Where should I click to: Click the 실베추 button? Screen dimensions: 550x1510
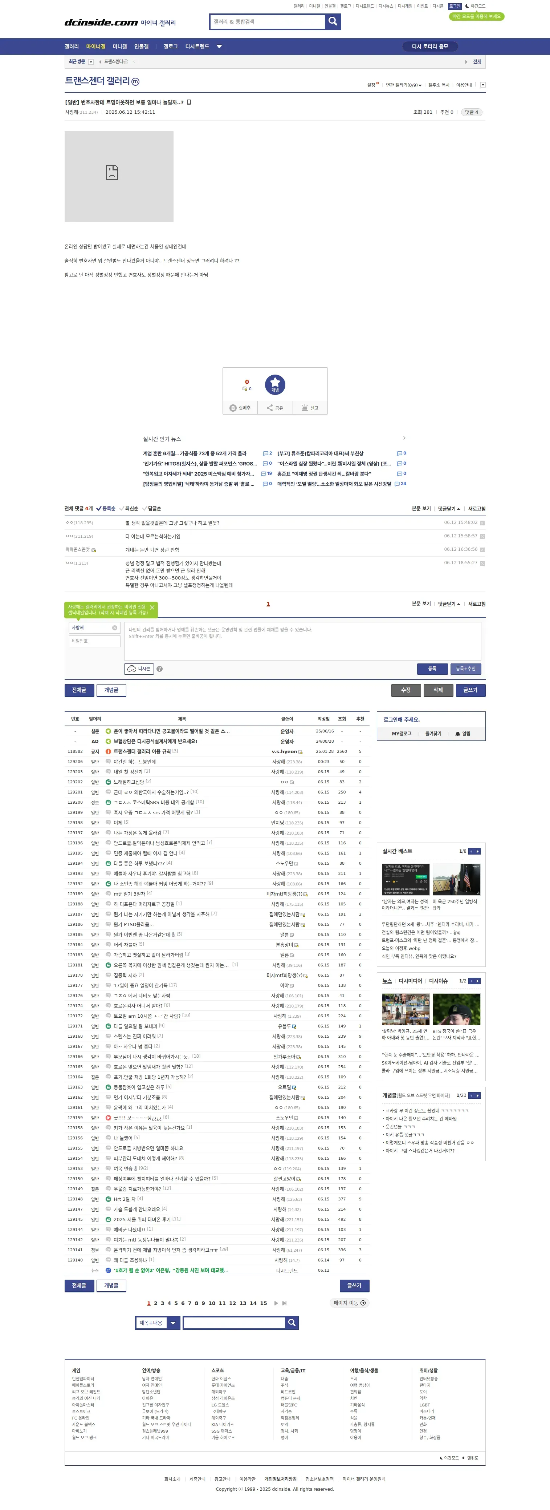click(240, 408)
